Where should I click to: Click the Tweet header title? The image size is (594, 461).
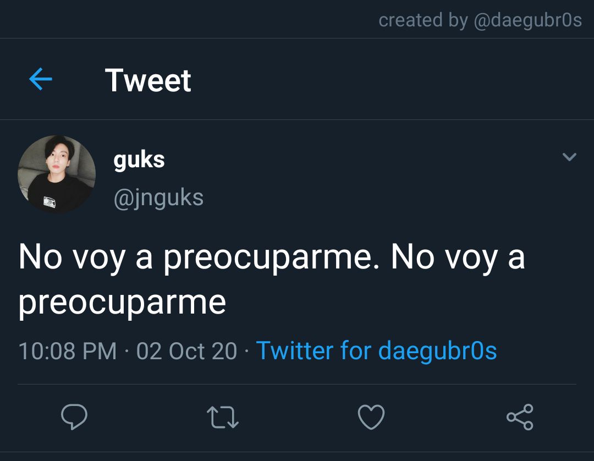148,80
